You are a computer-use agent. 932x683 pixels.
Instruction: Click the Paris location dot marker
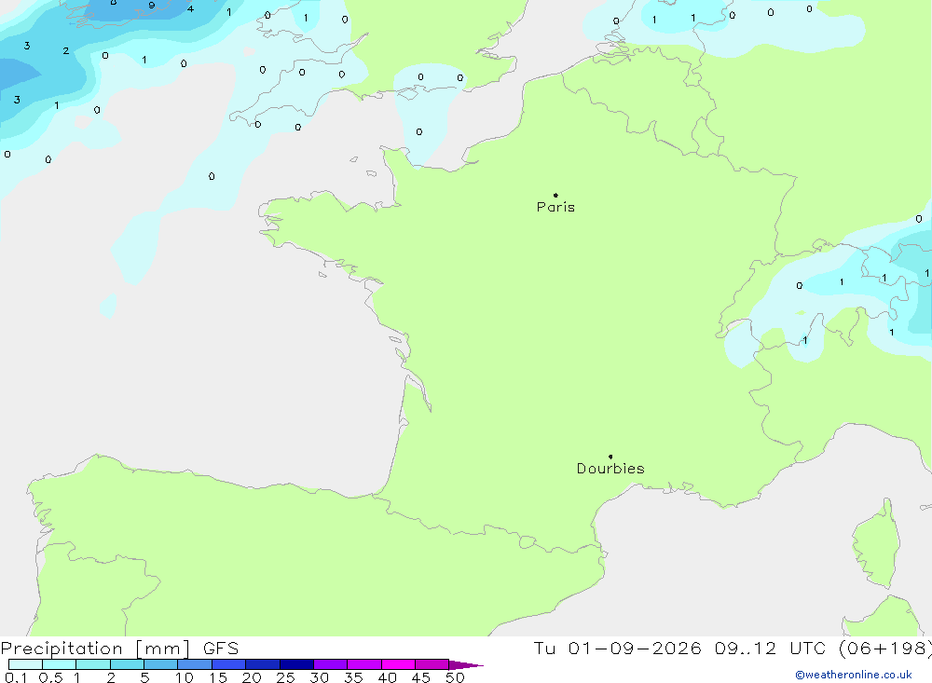coord(555,195)
